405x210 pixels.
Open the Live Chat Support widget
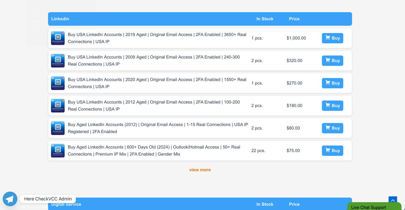click(374, 206)
